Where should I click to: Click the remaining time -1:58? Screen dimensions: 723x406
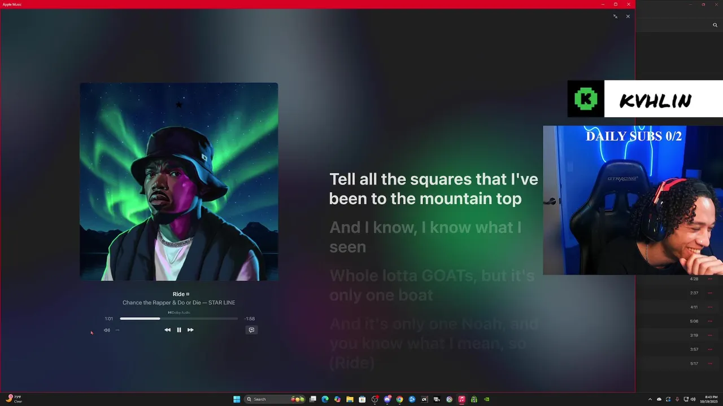[249, 319]
